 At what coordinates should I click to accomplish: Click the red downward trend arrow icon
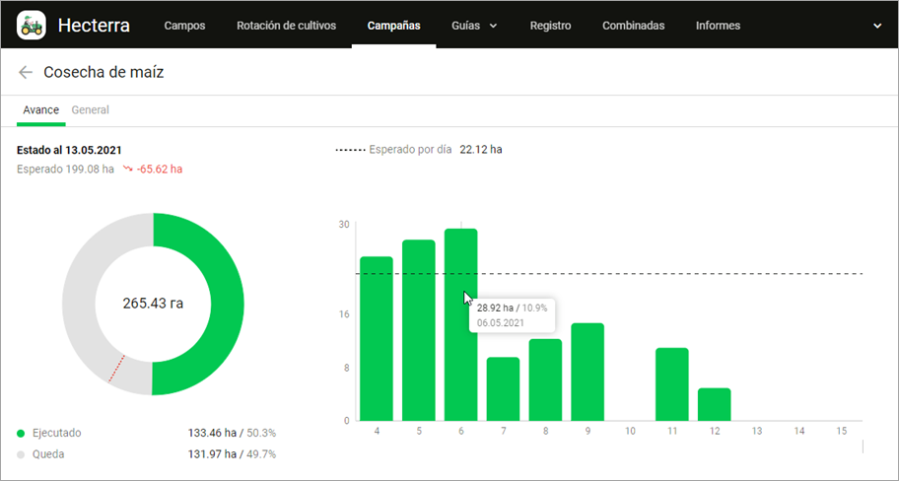pos(128,170)
